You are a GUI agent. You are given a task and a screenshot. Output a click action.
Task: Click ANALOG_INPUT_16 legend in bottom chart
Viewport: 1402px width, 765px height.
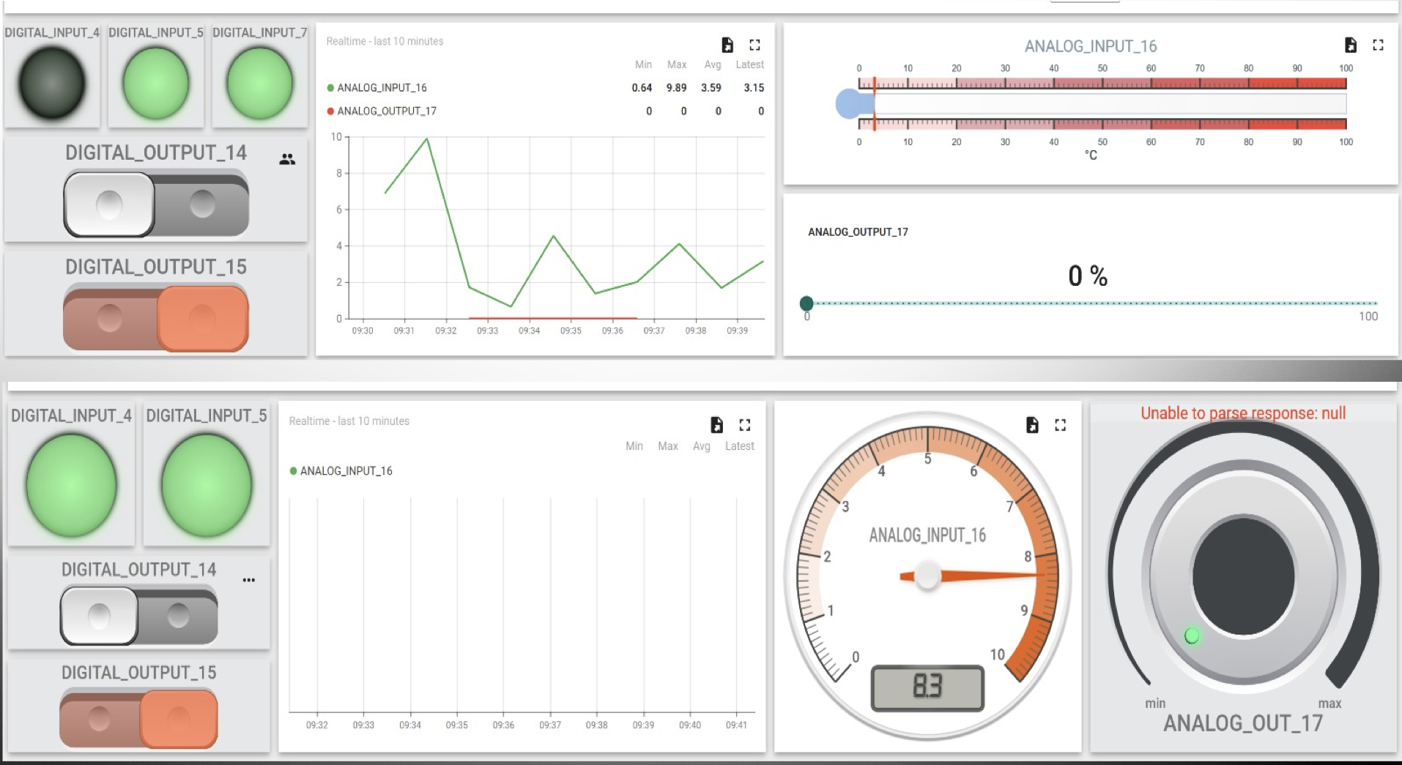point(346,471)
